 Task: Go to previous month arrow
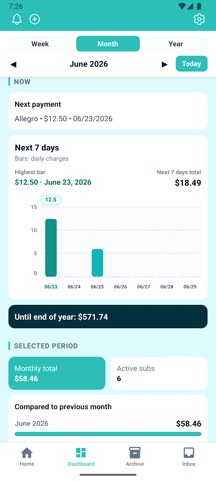(x=13, y=65)
